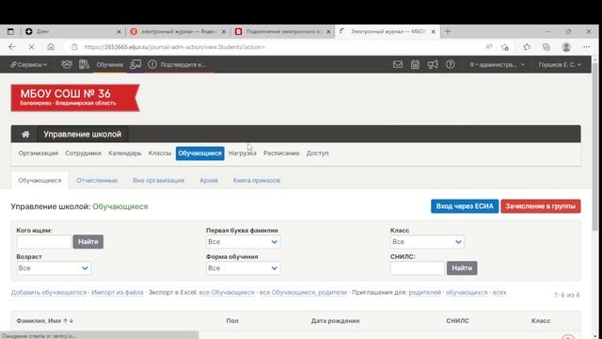602x339 pixels.
Task: Expand the Сервисы dropdown menu
Action: [29, 65]
